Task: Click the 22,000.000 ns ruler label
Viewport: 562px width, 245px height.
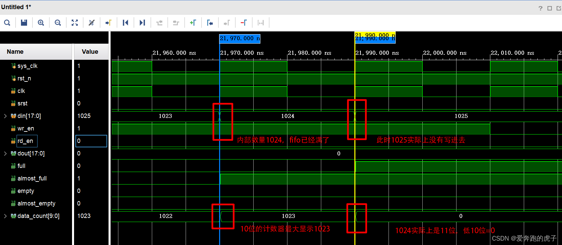Action: tap(445, 53)
